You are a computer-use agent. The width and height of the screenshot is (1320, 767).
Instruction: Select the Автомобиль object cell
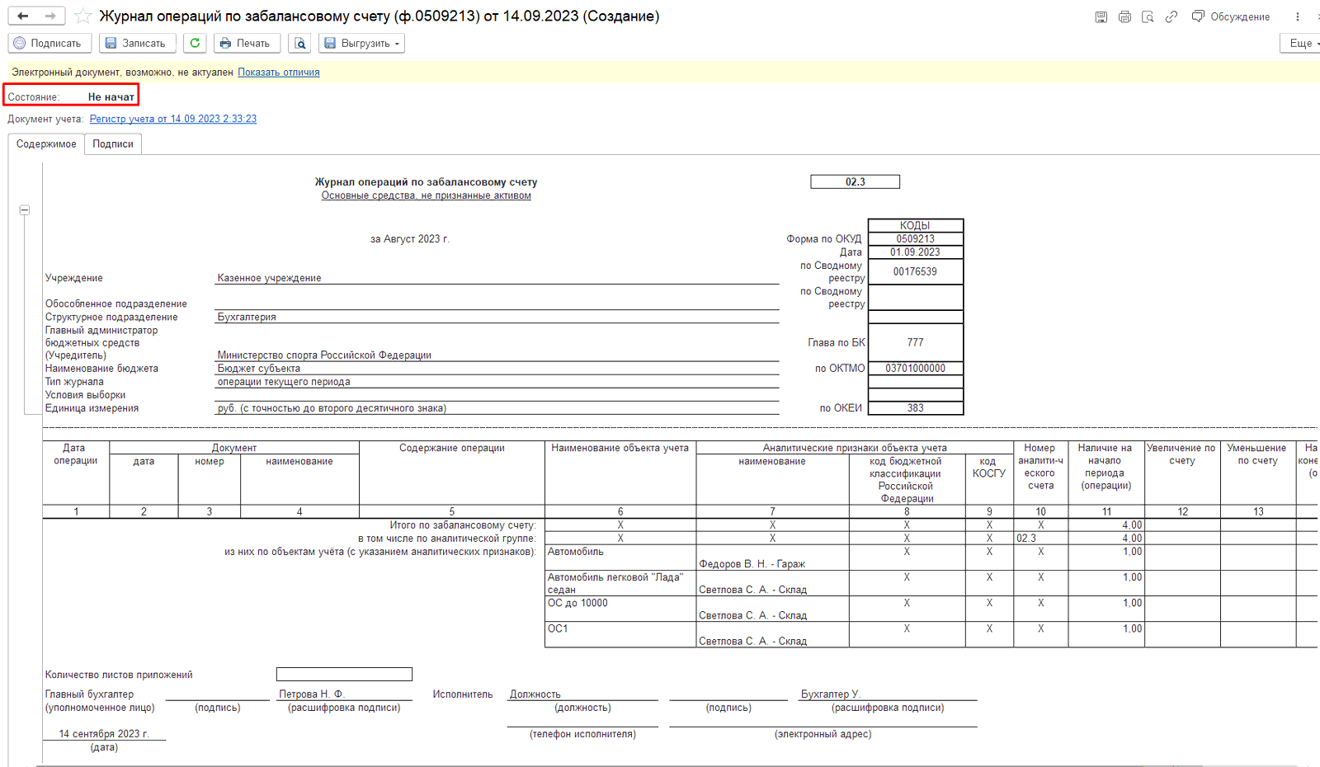point(620,558)
